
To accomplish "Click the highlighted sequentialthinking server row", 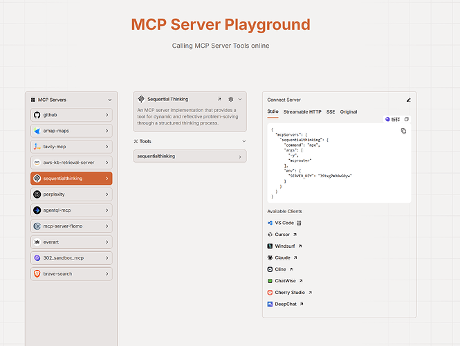I will pos(71,178).
